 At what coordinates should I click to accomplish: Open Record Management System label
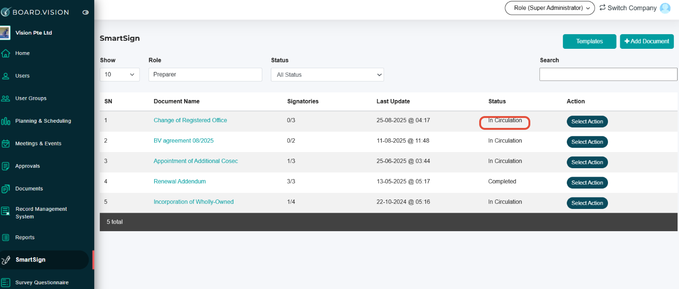[41, 213]
